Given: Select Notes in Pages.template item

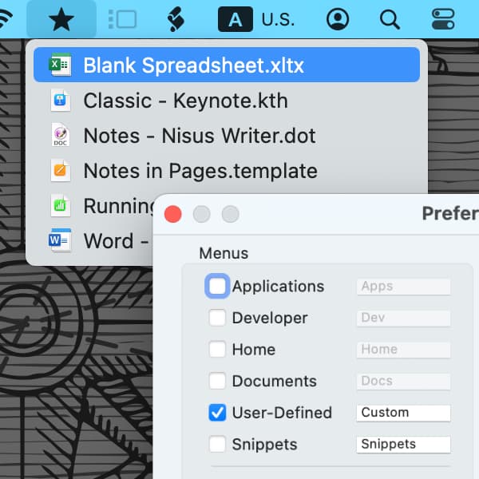Looking at the screenshot, I should (x=227, y=171).
